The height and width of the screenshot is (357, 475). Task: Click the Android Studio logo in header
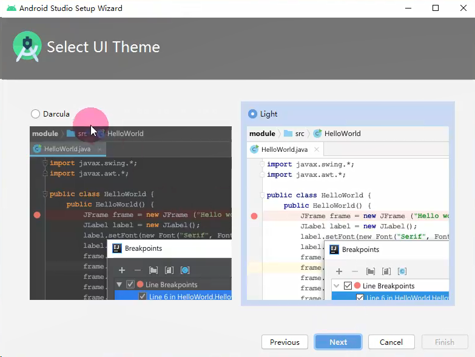point(27,46)
